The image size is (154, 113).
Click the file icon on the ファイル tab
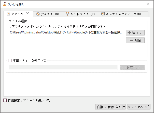[x=8, y=14]
